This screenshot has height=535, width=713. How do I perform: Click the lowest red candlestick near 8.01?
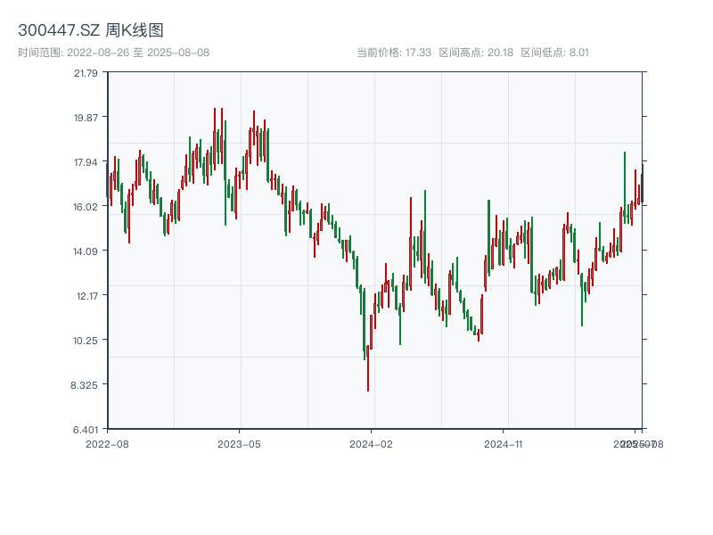click(x=368, y=367)
